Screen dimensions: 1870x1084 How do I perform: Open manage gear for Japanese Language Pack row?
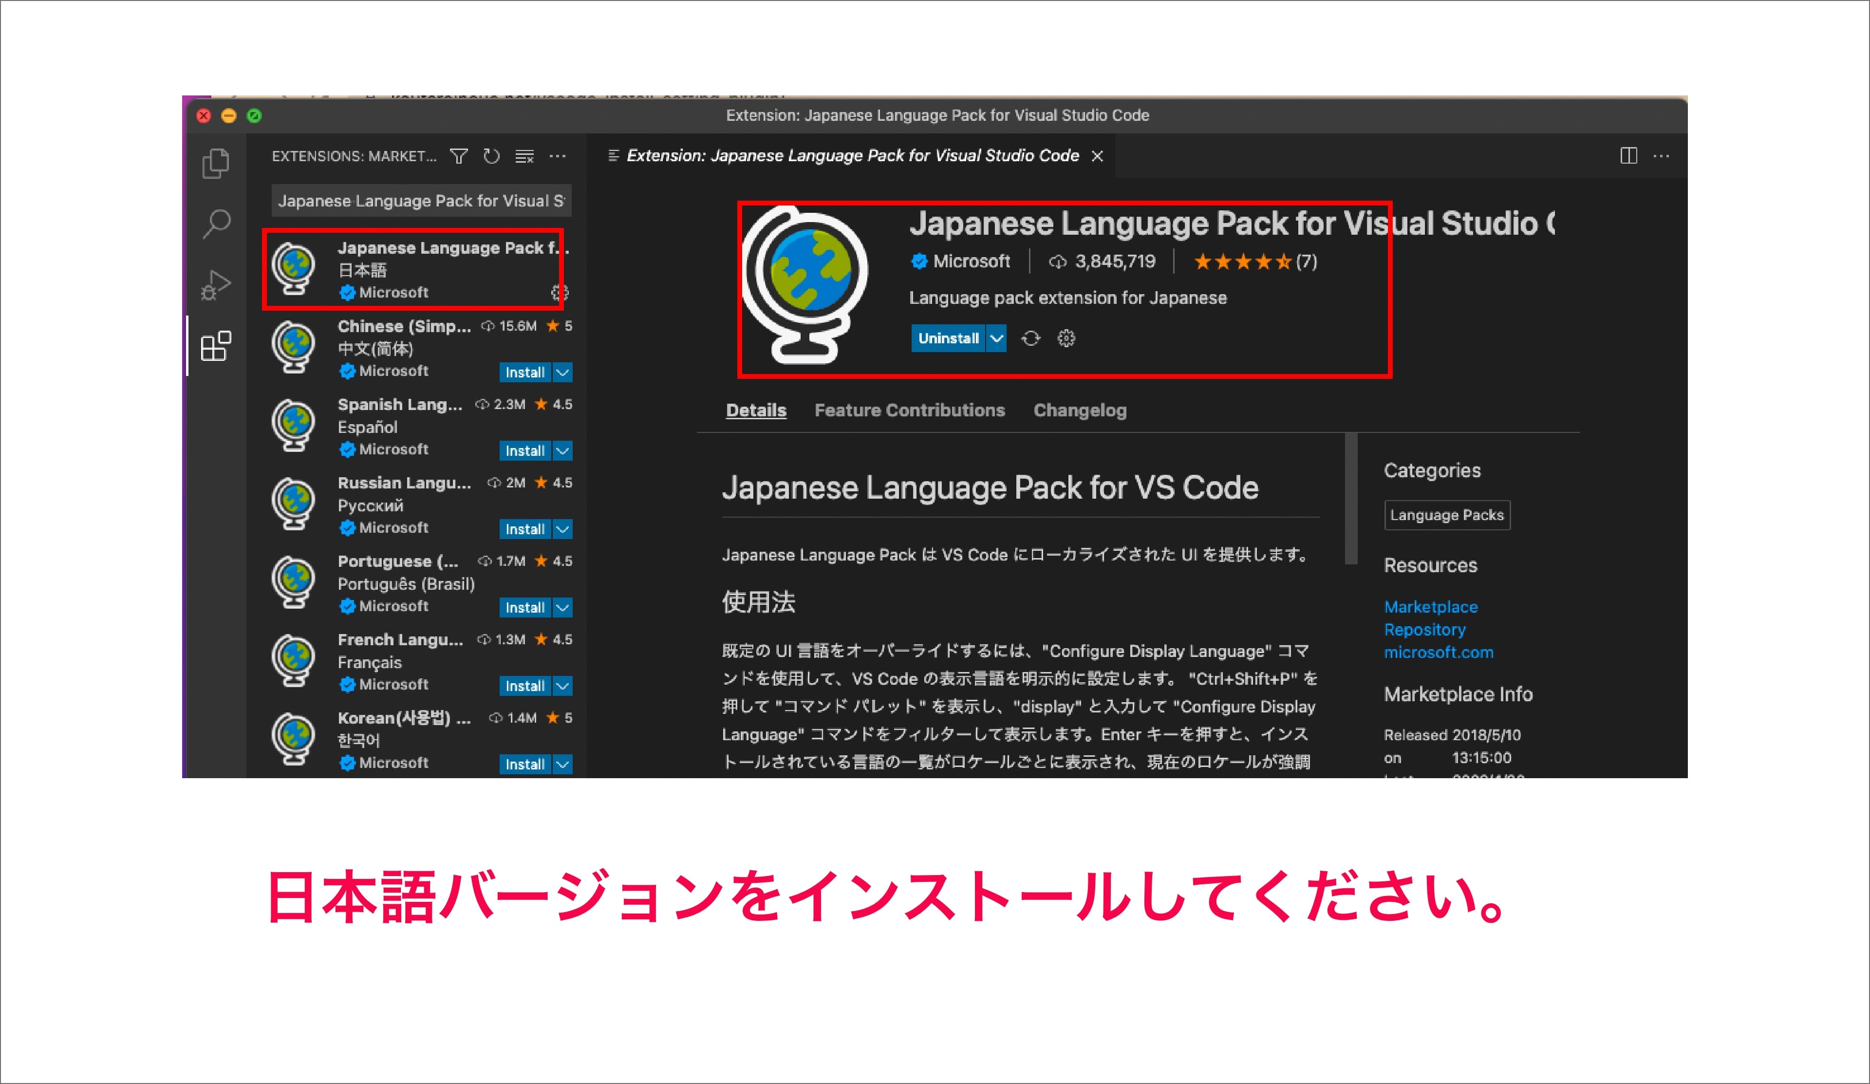click(x=560, y=292)
